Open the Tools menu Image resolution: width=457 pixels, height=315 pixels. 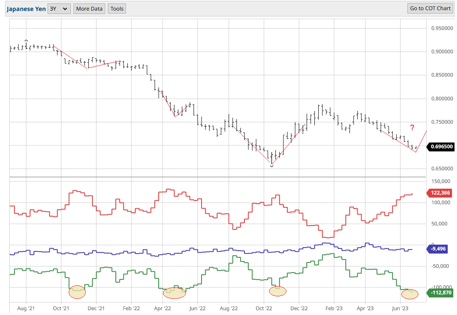click(117, 8)
